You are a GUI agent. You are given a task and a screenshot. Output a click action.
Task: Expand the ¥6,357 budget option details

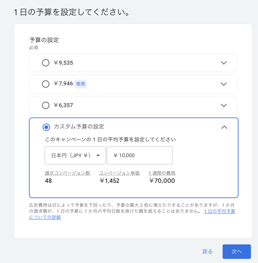coord(224,105)
